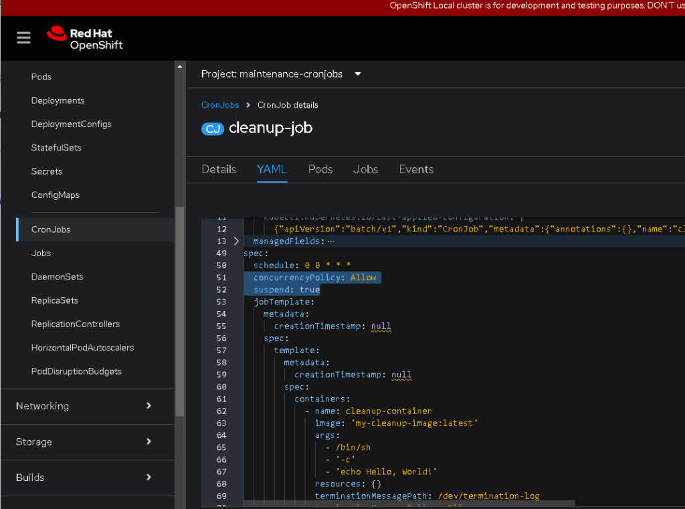Viewport: 685px width, 509px height.
Task: Click the 'containers:' line in YAML
Action: tap(322, 399)
